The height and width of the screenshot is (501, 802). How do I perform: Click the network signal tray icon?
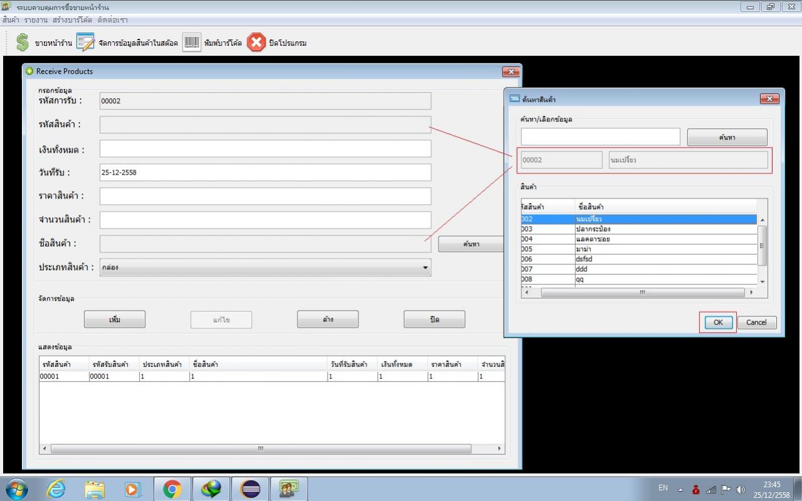point(711,490)
